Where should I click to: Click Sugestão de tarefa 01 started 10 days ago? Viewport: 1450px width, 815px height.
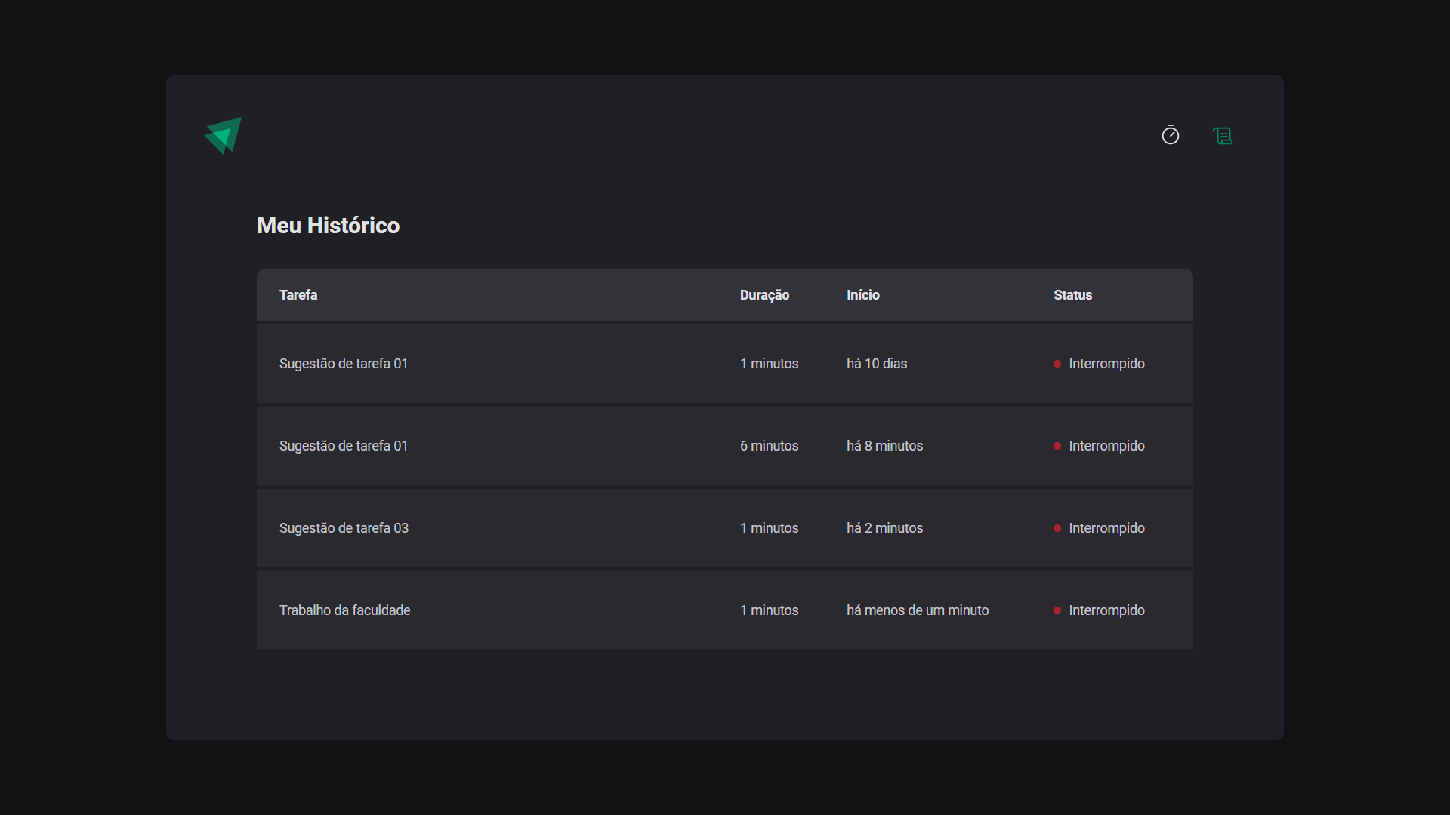343,364
